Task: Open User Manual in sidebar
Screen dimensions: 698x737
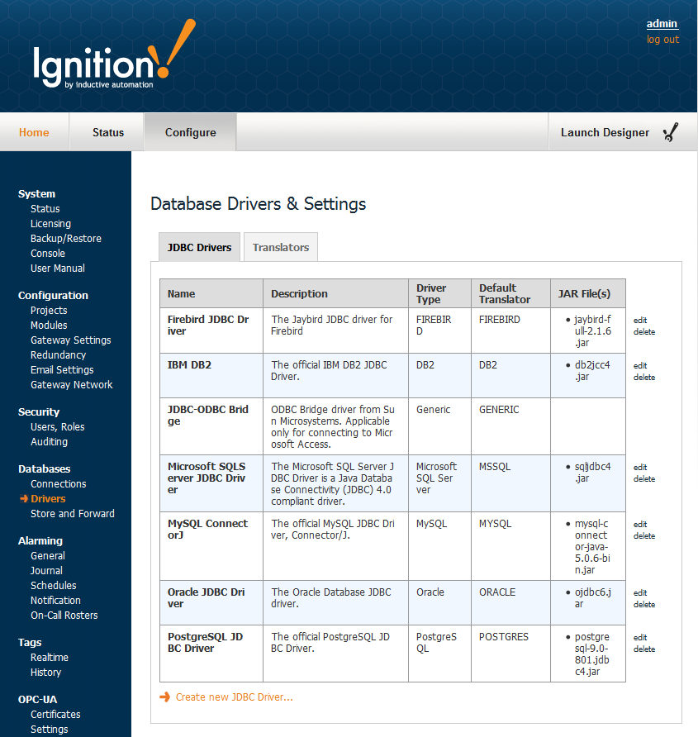Action: 58,269
